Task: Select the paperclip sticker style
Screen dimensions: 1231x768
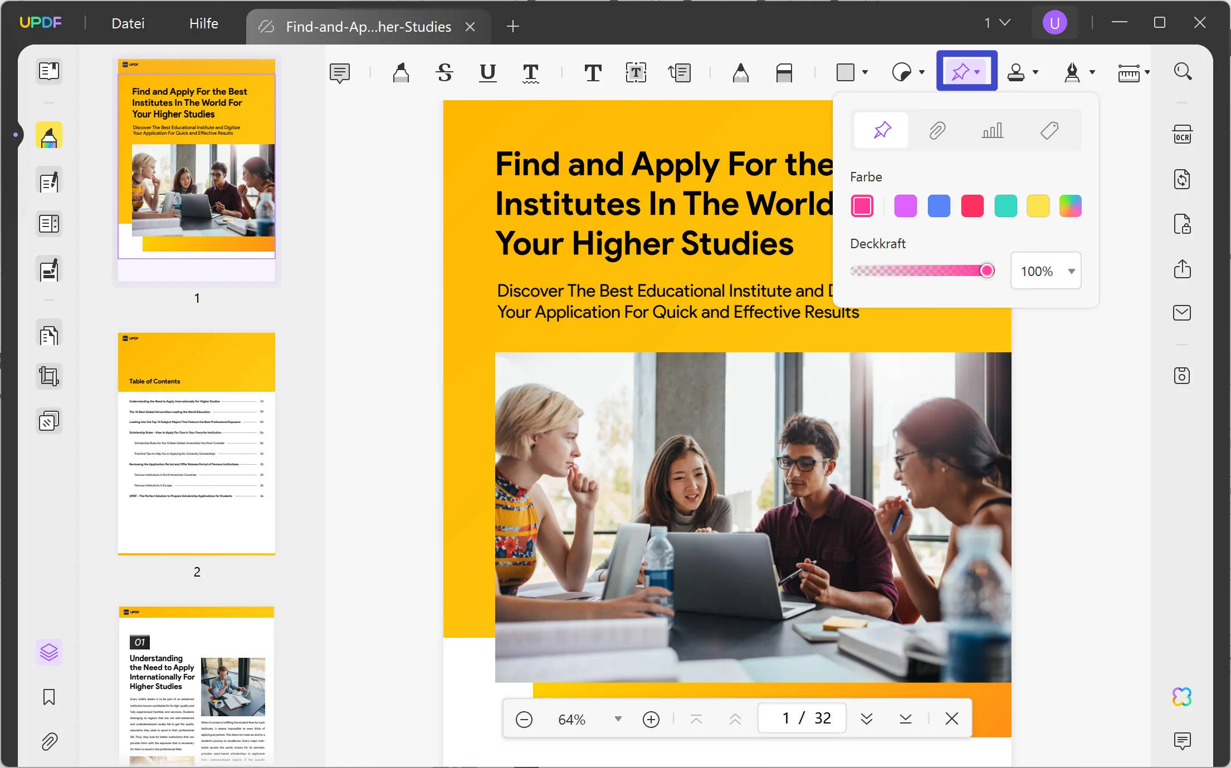Action: [x=937, y=130]
